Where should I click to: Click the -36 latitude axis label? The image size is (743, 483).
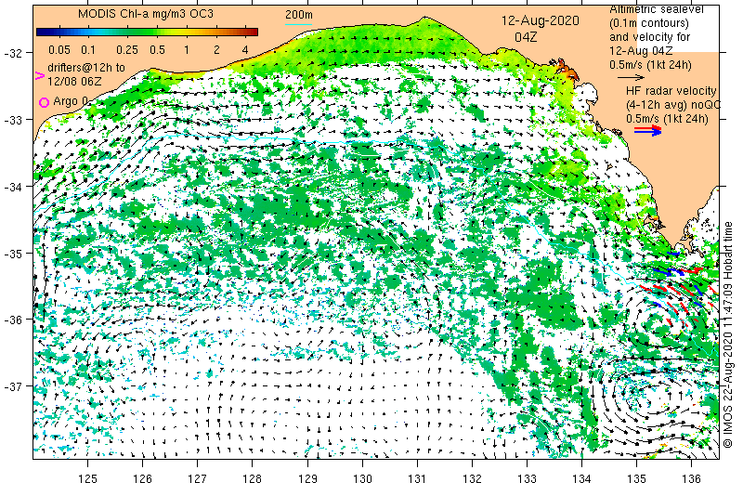tap(12, 320)
